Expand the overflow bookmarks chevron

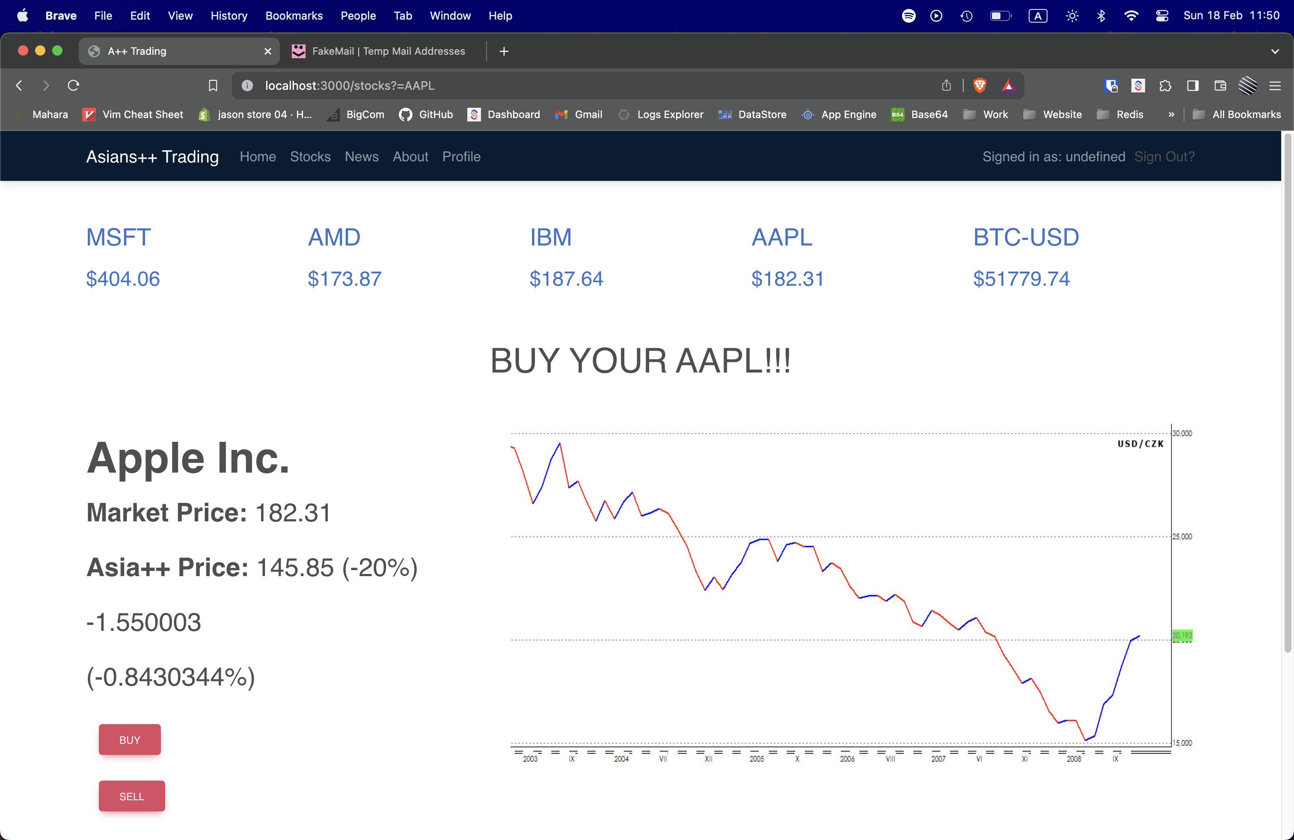pos(1171,115)
